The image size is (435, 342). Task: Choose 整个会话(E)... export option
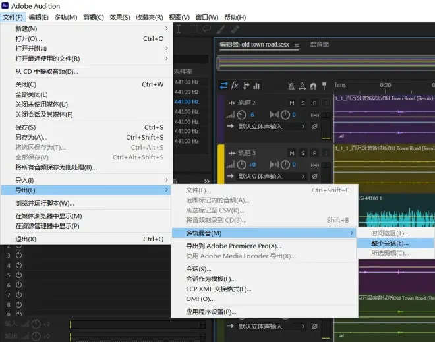395,243
